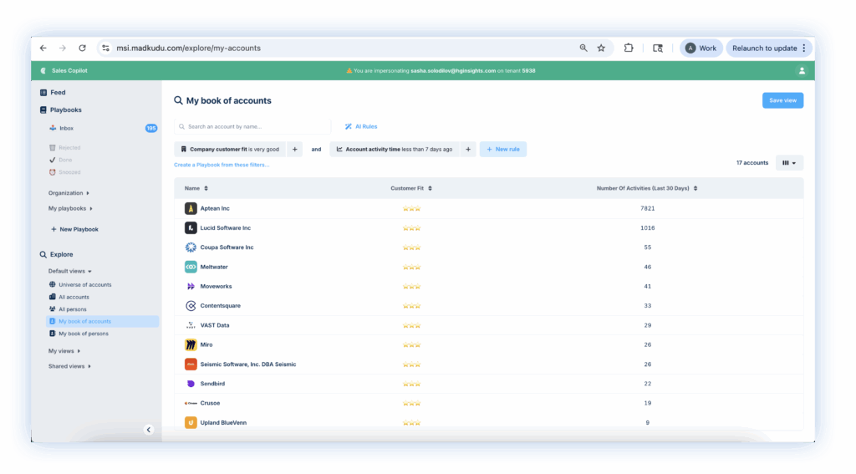Open the browser extensions puzzle icon
Viewport: 856px width, 474px height.
pos(629,48)
